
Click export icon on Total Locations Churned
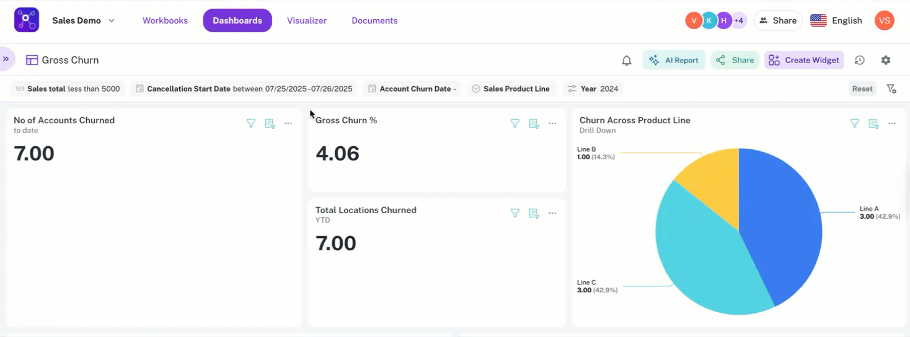[x=533, y=213]
